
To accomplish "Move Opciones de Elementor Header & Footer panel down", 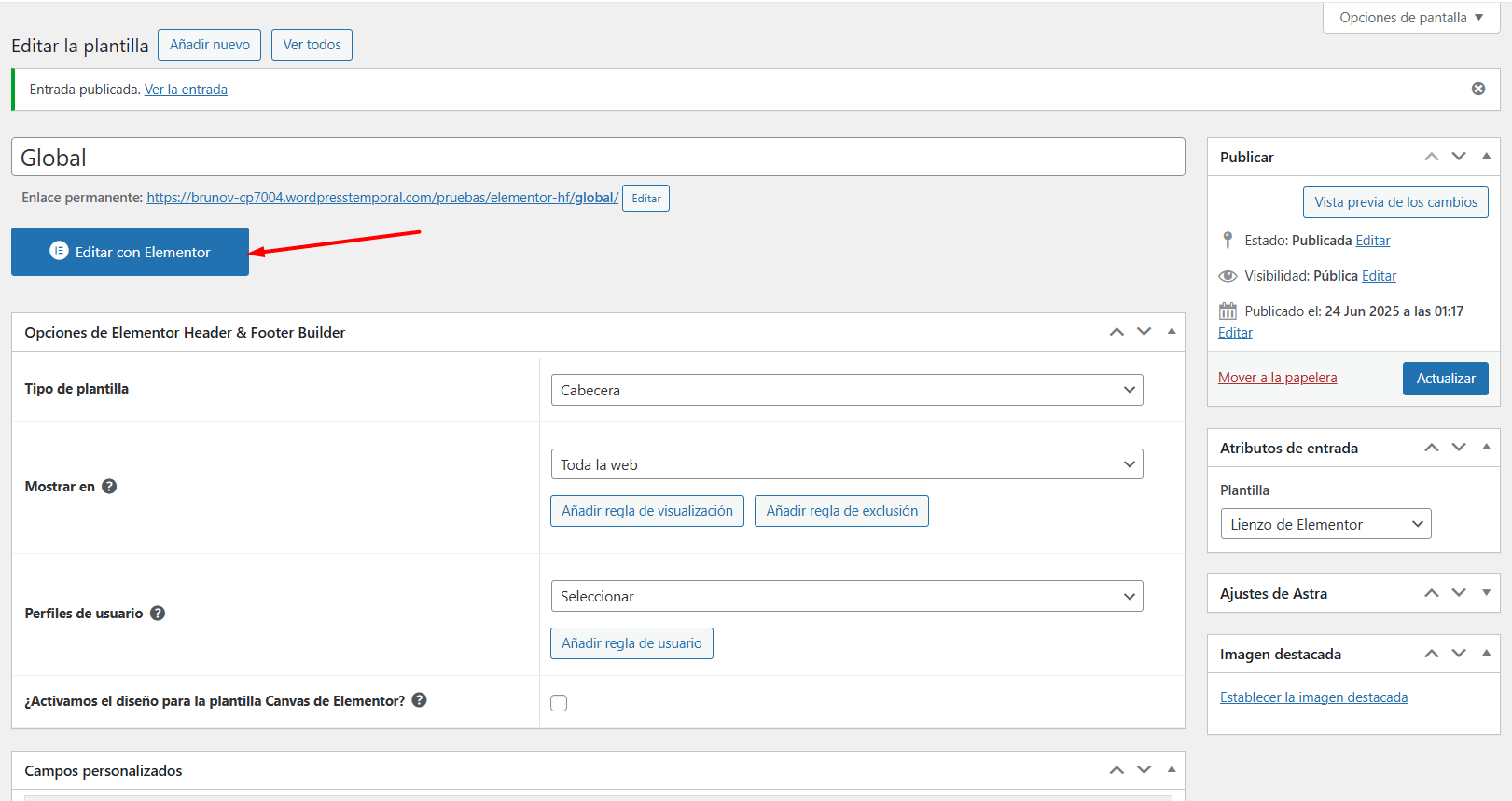I will tap(1144, 332).
